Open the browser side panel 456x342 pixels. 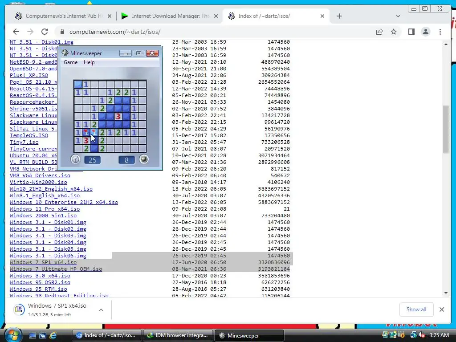(x=411, y=32)
